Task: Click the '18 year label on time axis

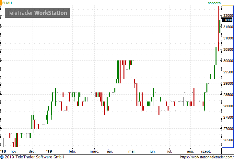Action: [x=3, y=151]
